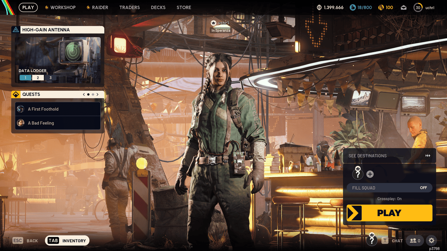Select Data Logger level 1
Viewport: 447px width, 251px height.
[x=25, y=78]
